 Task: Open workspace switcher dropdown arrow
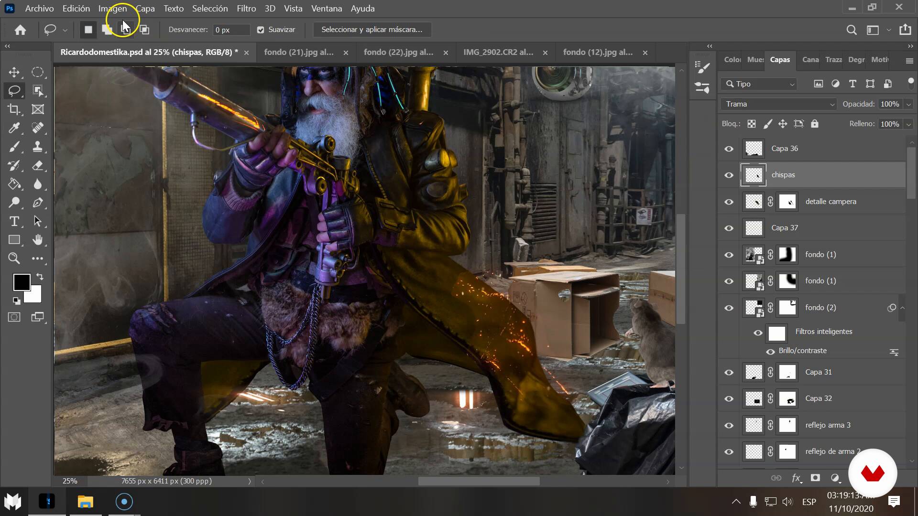coord(888,30)
